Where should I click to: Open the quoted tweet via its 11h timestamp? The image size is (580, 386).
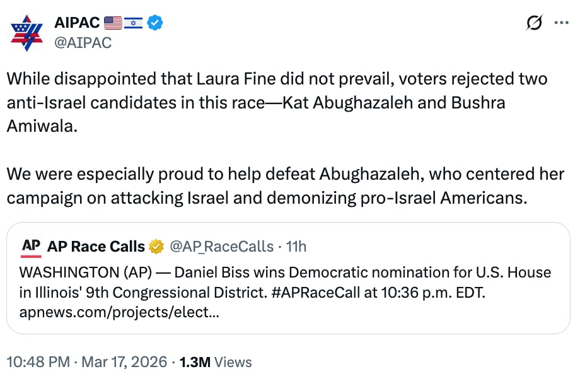[296, 247]
